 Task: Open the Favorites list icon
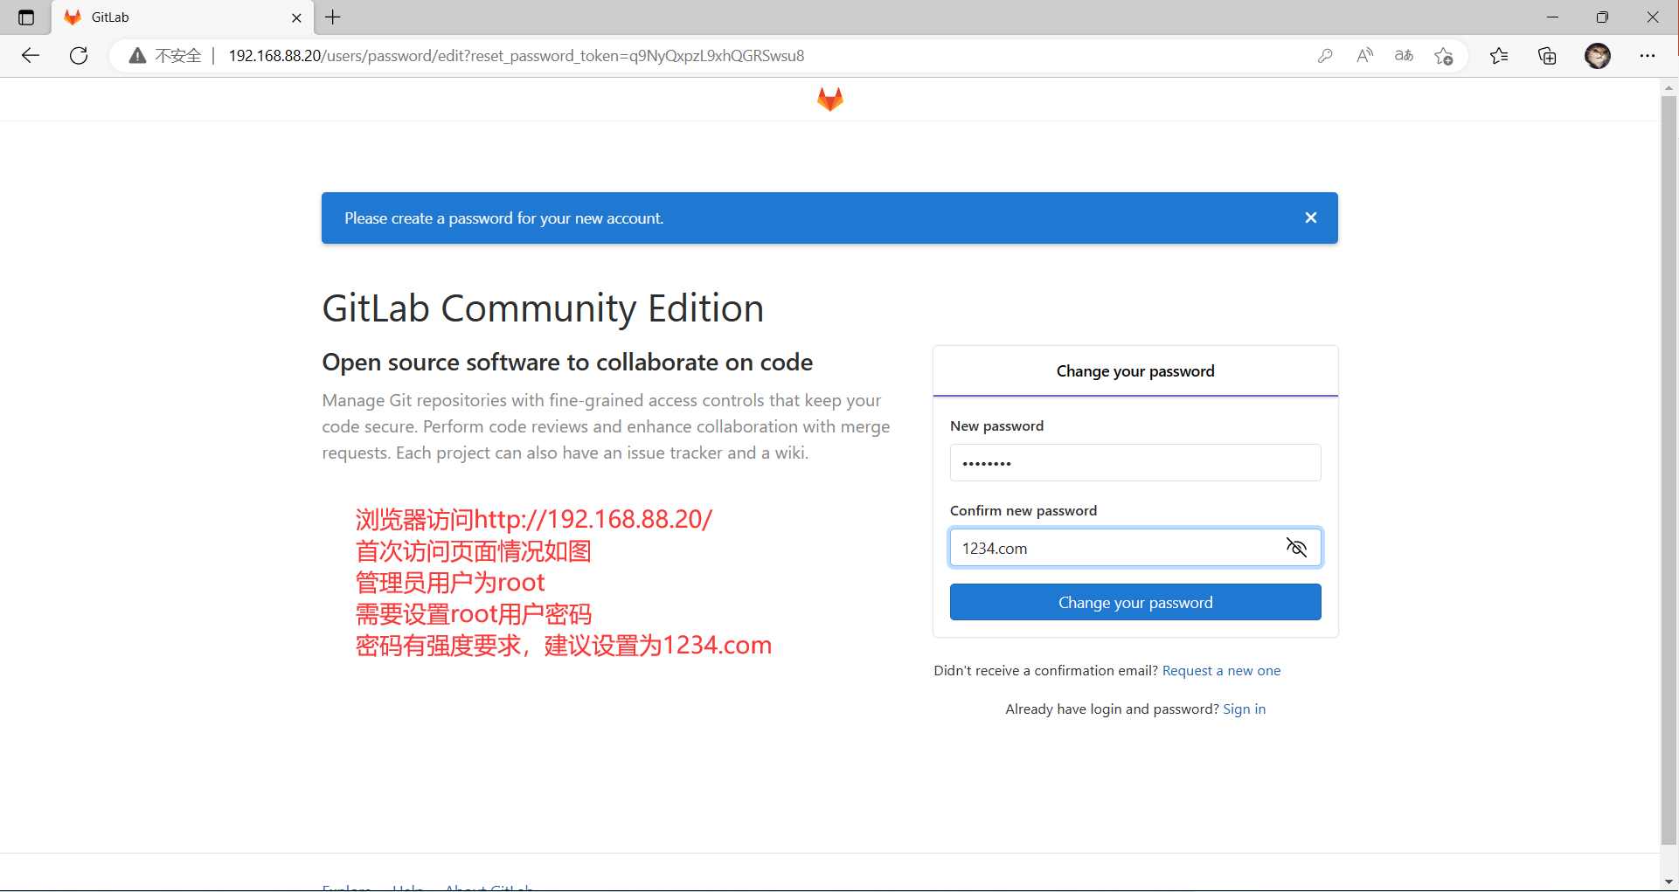[1499, 56]
